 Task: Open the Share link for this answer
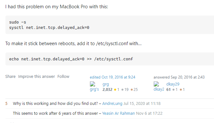pyautogui.click(x=11, y=77)
